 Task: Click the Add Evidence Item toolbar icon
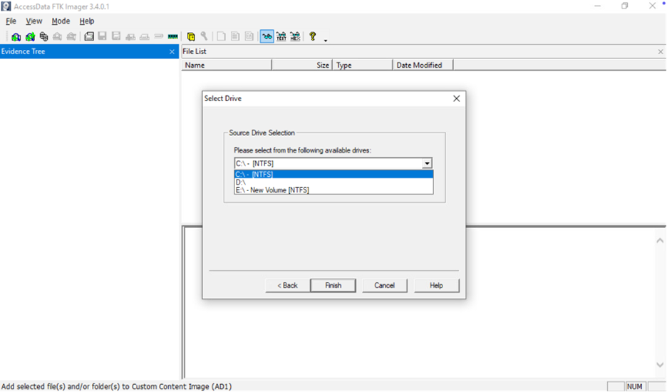[x=16, y=36]
